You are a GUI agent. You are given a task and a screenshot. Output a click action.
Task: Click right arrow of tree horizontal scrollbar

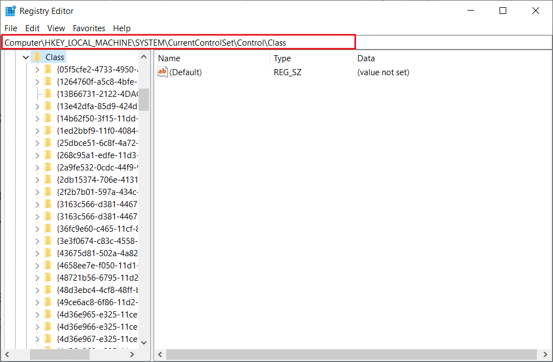(x=132, y=354)
